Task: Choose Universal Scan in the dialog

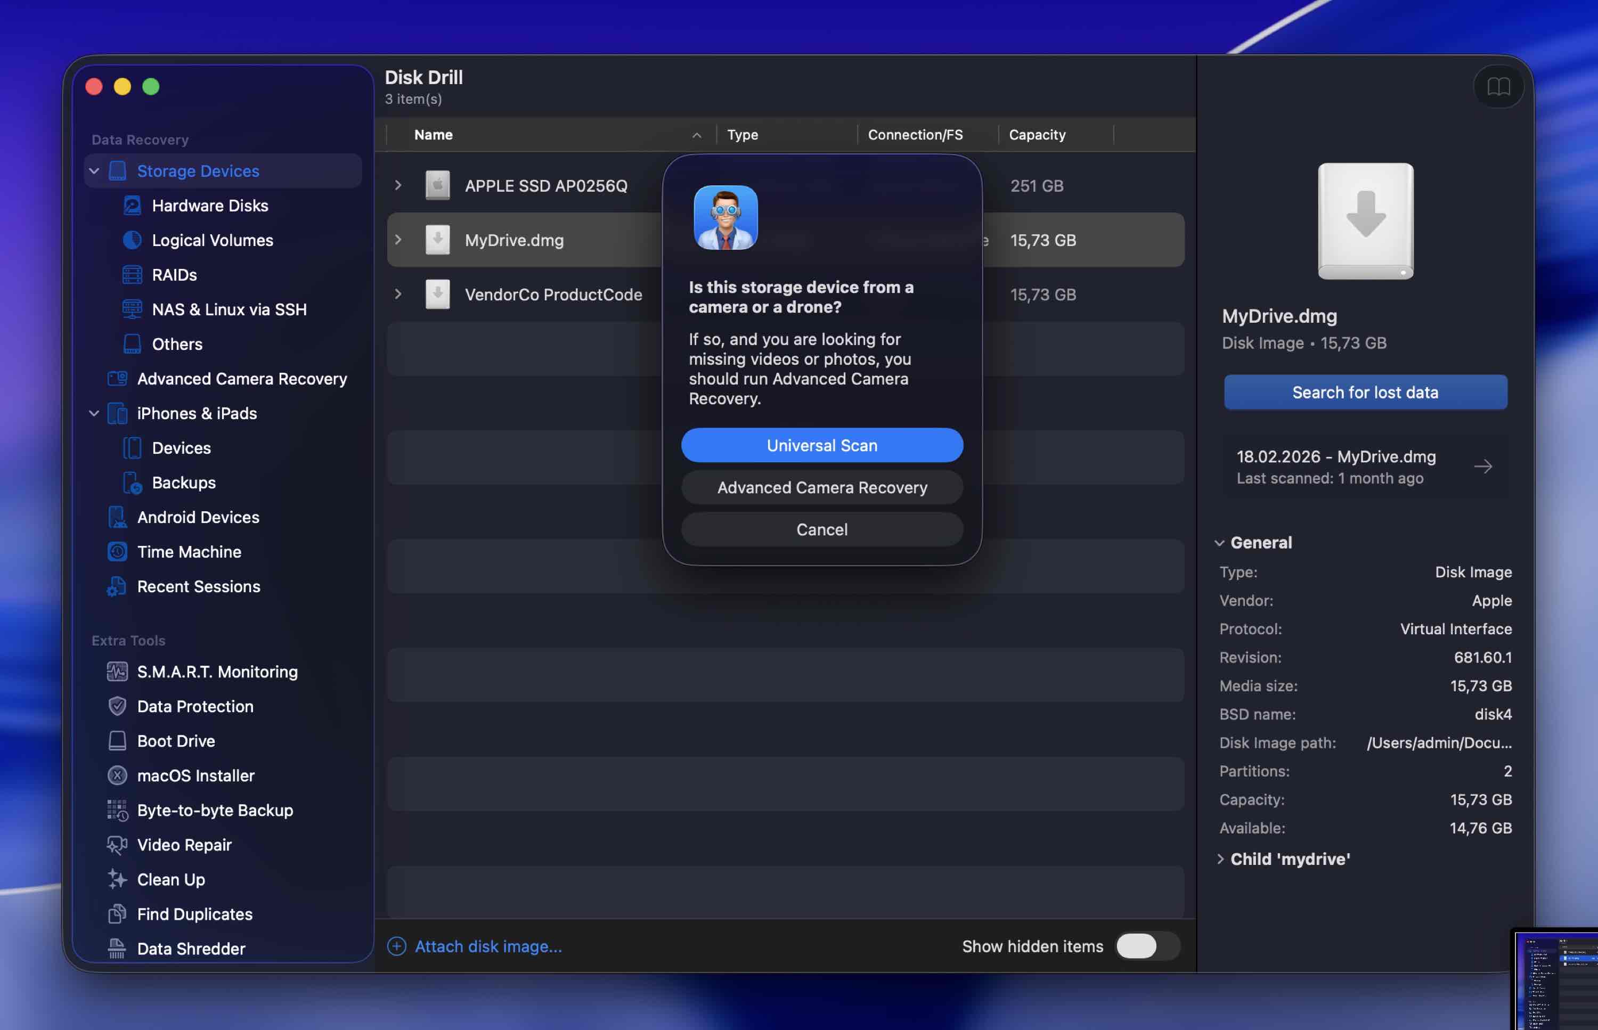Action: tap(822, 445)
